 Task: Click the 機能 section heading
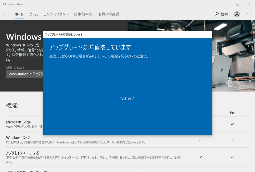tap(12, 105)
